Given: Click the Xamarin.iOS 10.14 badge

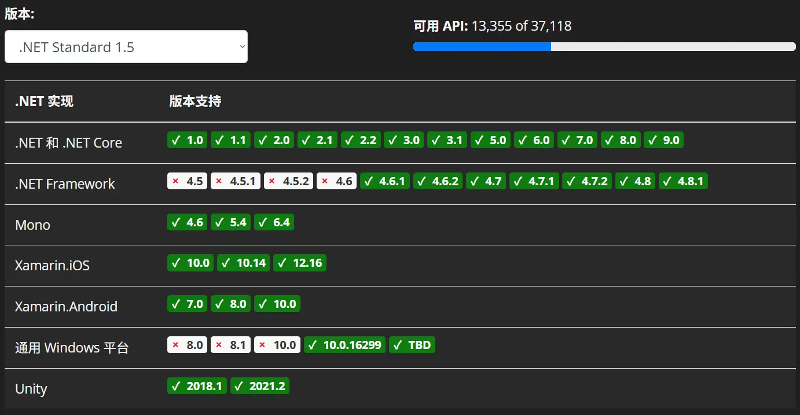Looking at the screenshot, I should coord(243,263).
